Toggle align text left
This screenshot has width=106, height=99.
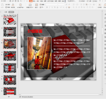(x=74, y=7)
